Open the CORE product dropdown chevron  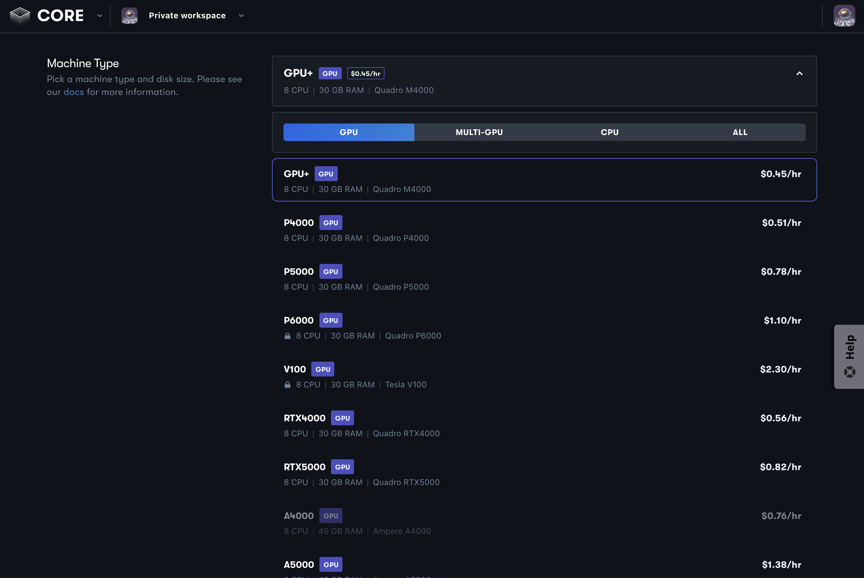[x=99, y=16]
